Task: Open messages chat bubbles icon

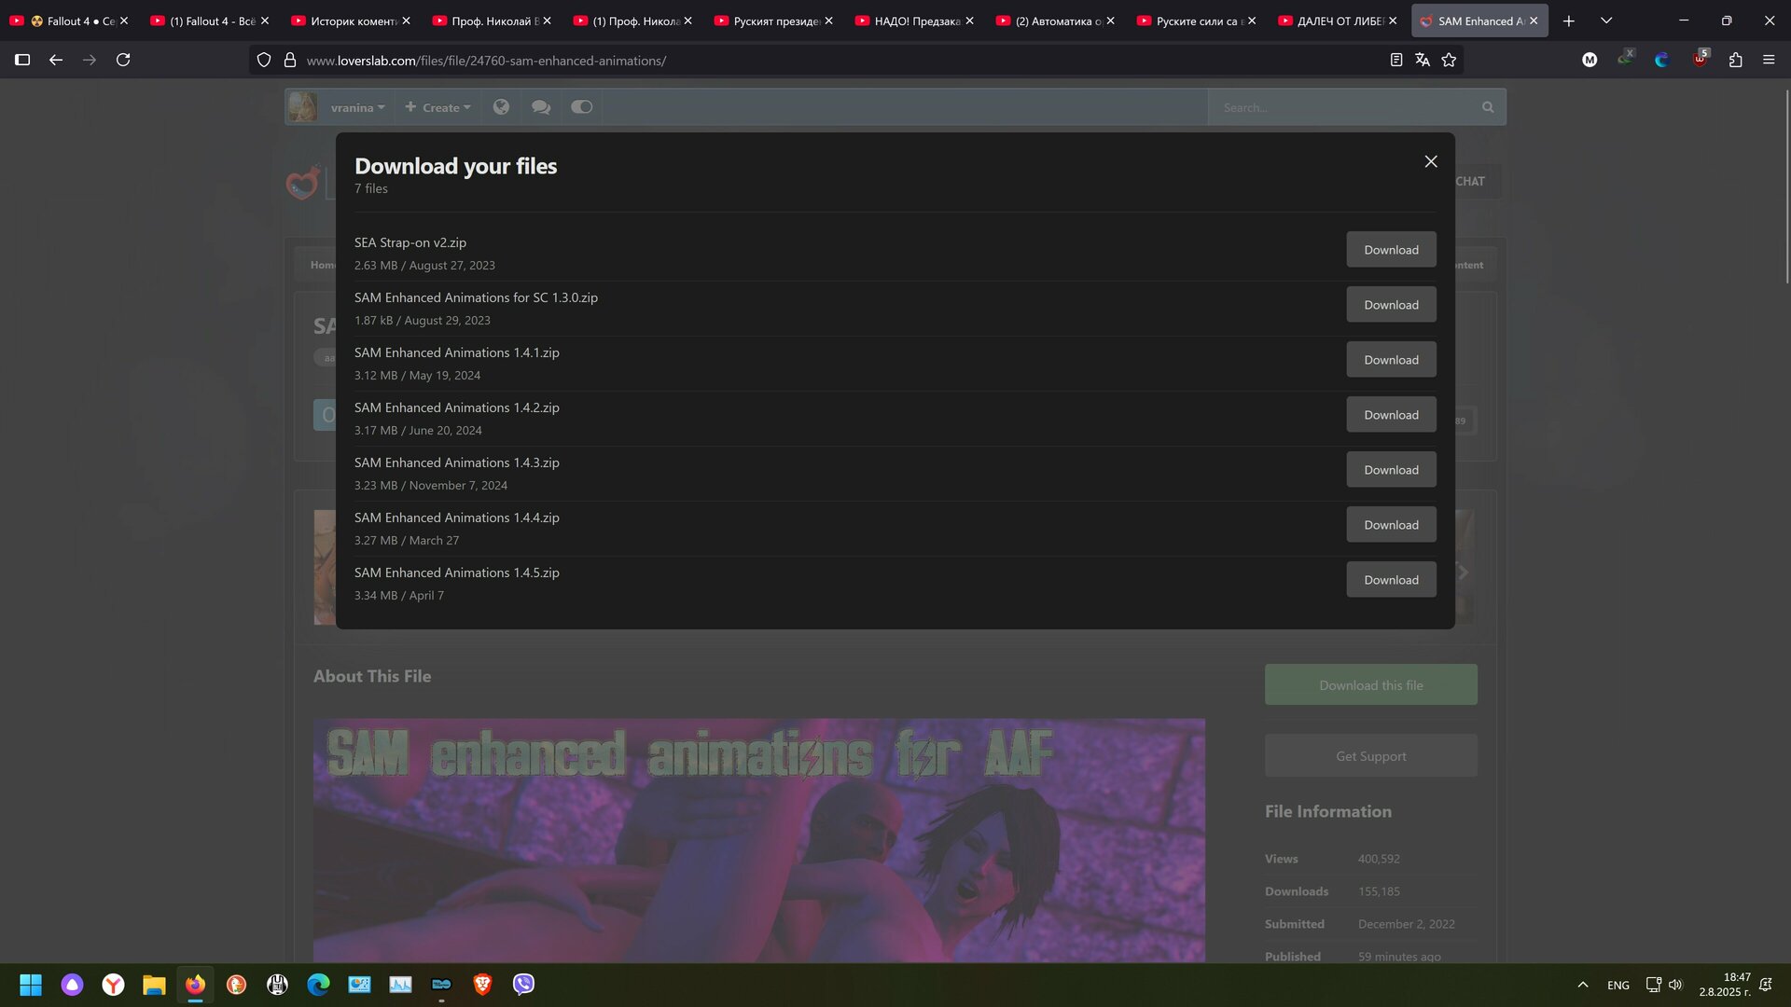Action: 541,107
